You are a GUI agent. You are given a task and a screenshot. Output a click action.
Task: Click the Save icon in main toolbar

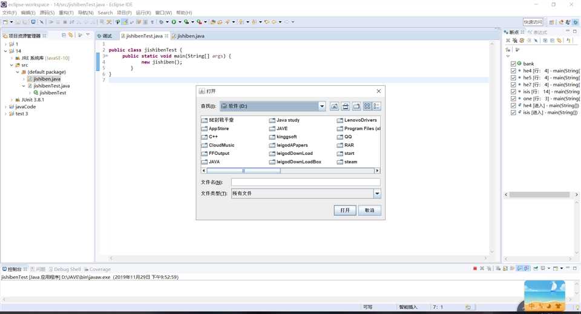[x=18, y=22]
